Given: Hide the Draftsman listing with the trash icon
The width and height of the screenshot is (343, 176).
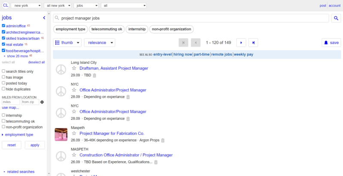Looking at the screenshot, I should (x=94, y=75).
